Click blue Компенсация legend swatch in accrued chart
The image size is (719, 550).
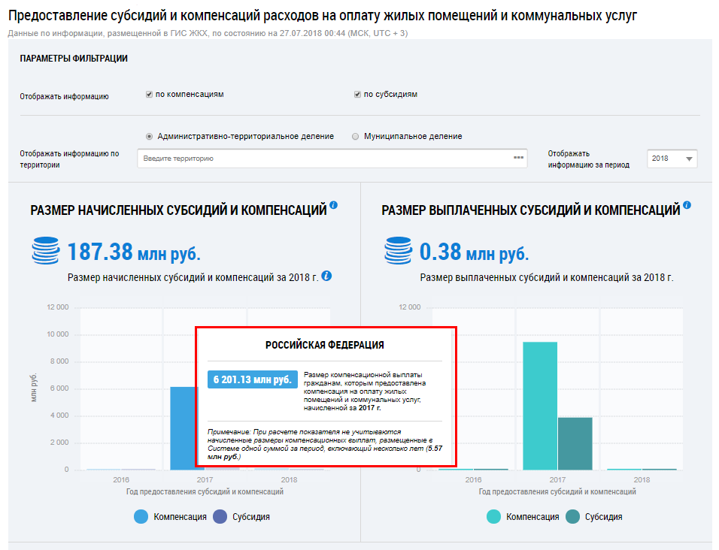(141, 516)
